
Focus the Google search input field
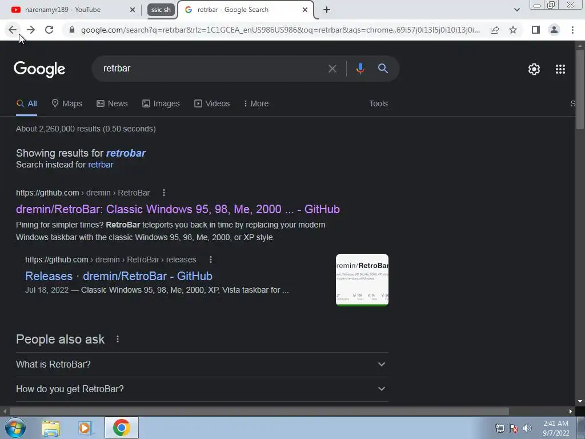coord(213,69)
